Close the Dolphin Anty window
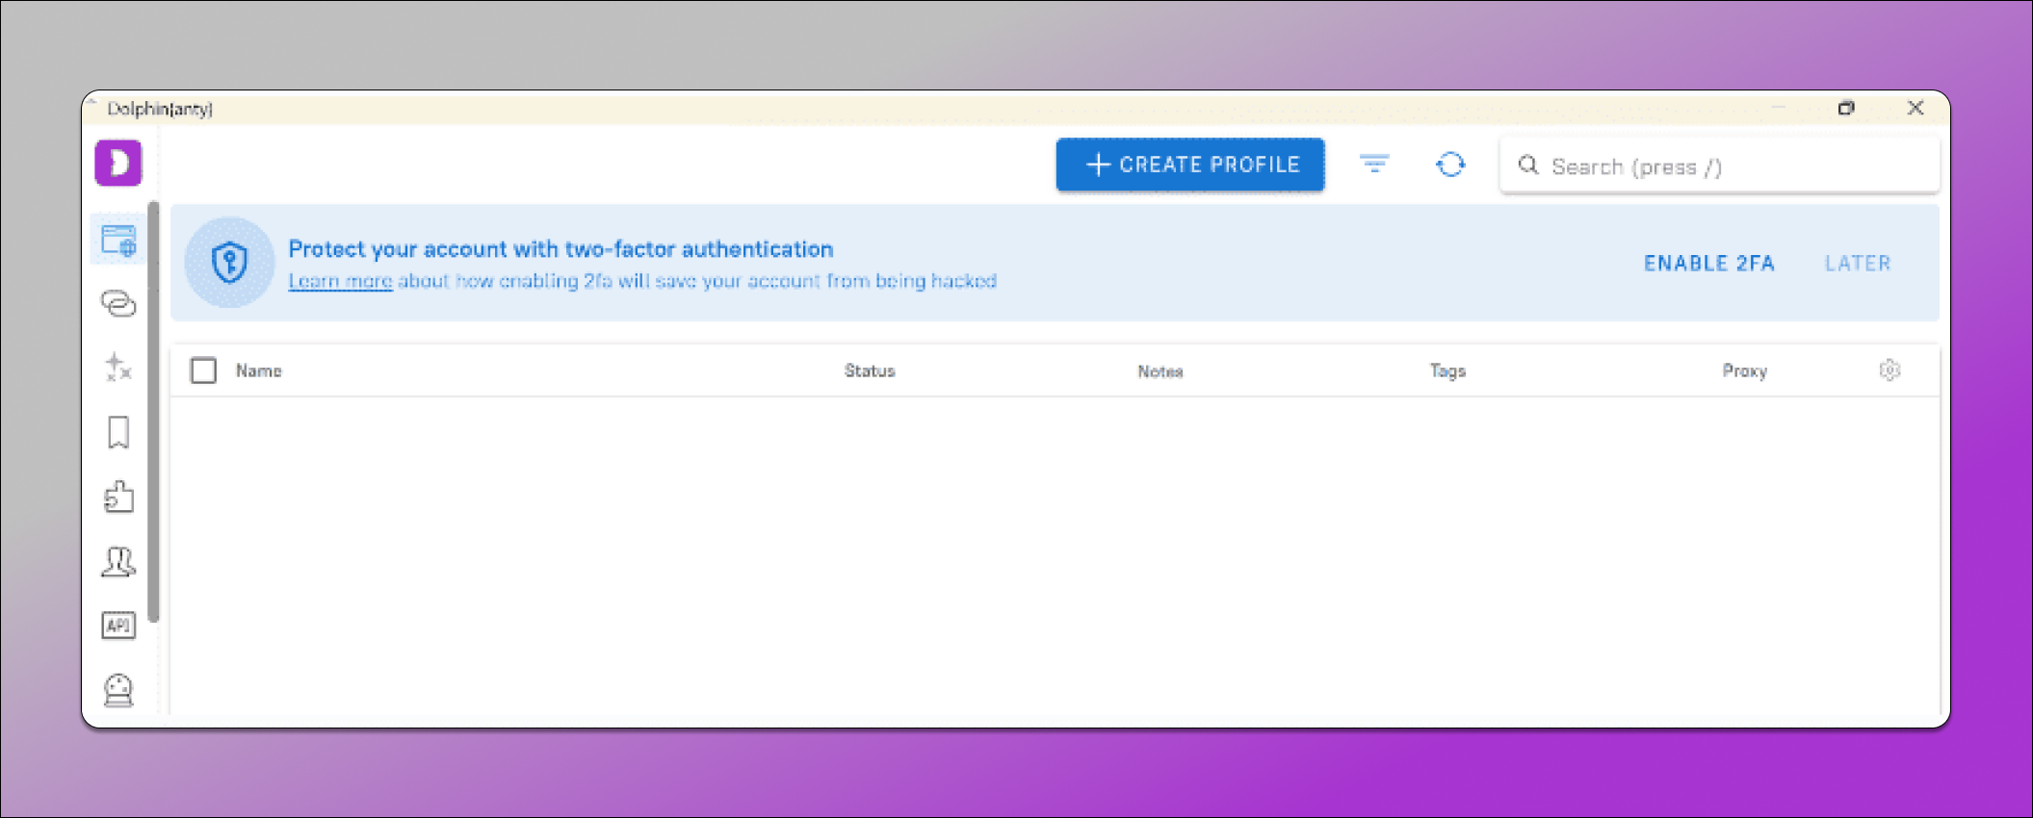This screenshot has width=2033, height=818. tap(1916, 108)
